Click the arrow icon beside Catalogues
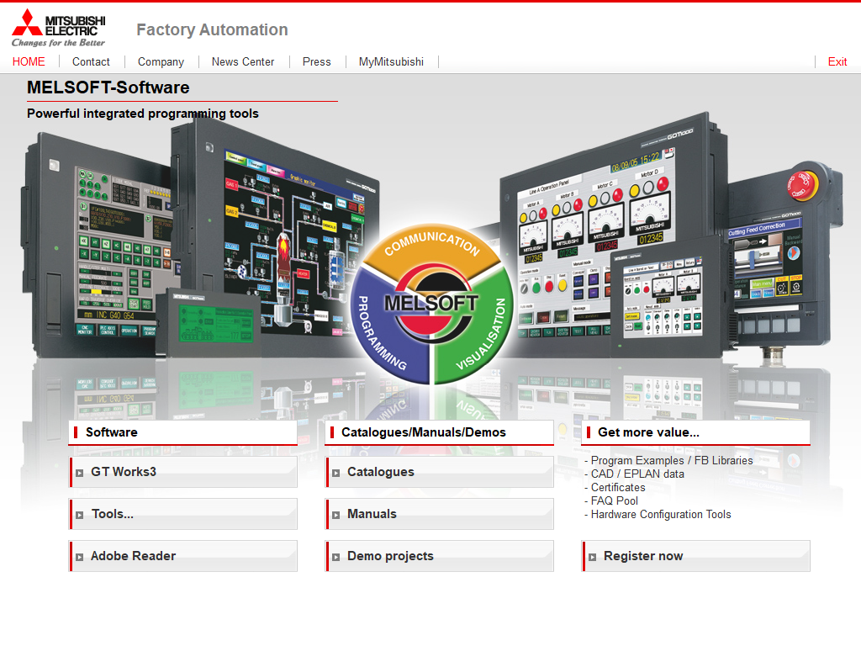The height and width of the screenshot is (646, 861). [x=336, y=473]
